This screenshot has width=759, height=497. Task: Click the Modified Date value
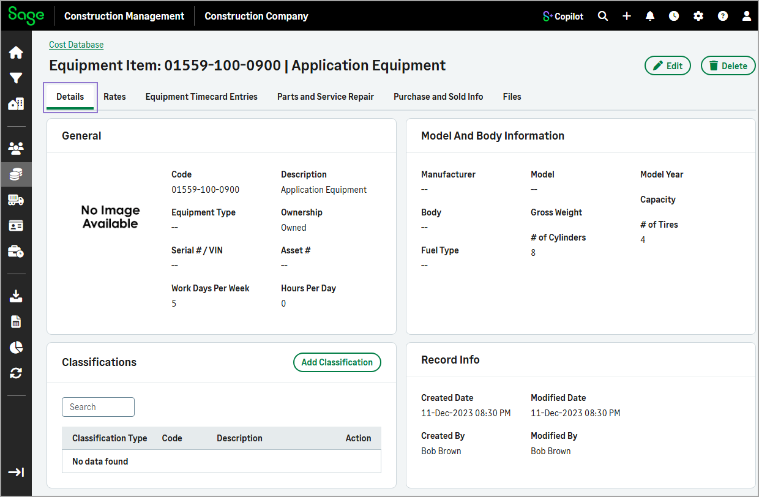575,413
